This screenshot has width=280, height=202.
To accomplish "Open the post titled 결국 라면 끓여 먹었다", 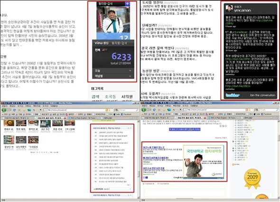I will [x=158, y=48].
